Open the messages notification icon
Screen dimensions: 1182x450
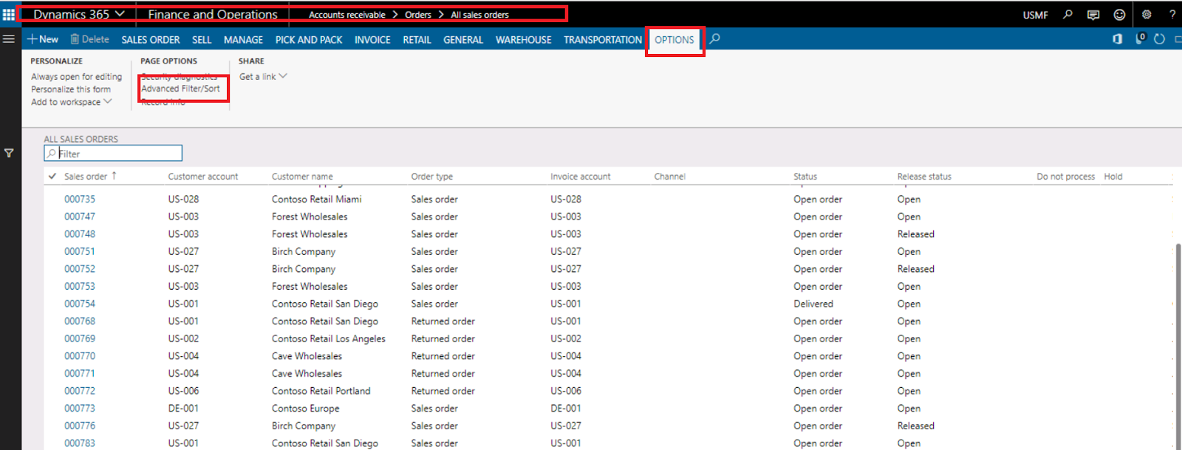1093,14
